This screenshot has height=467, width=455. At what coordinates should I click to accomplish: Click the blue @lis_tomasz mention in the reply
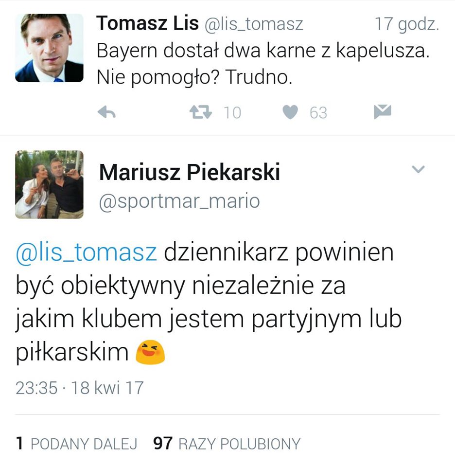click(87, 253)
